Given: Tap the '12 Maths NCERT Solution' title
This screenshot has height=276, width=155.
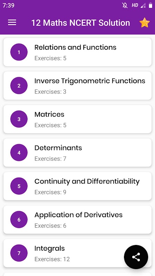Looking at the screenshot, I should tap(81, 23).
